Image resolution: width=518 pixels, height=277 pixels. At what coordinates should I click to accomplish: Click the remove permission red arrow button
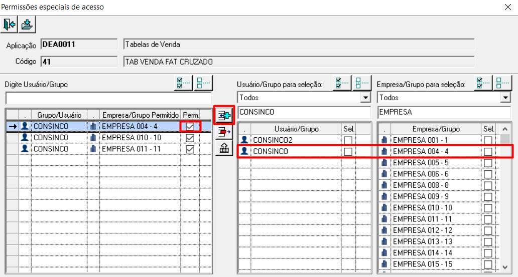[x=224, y=132]
